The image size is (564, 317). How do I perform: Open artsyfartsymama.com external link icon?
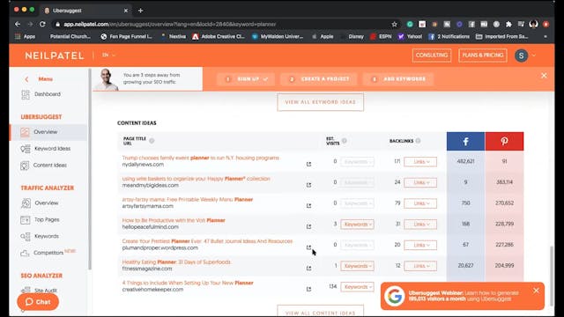(x=308, y=205)
